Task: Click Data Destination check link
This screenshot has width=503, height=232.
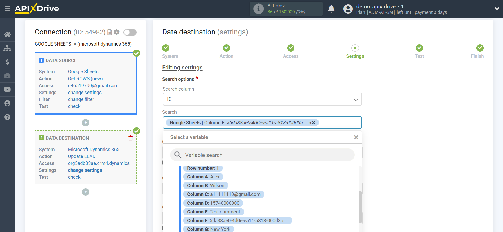Action: pyautogui.click(x=74, y=177)
